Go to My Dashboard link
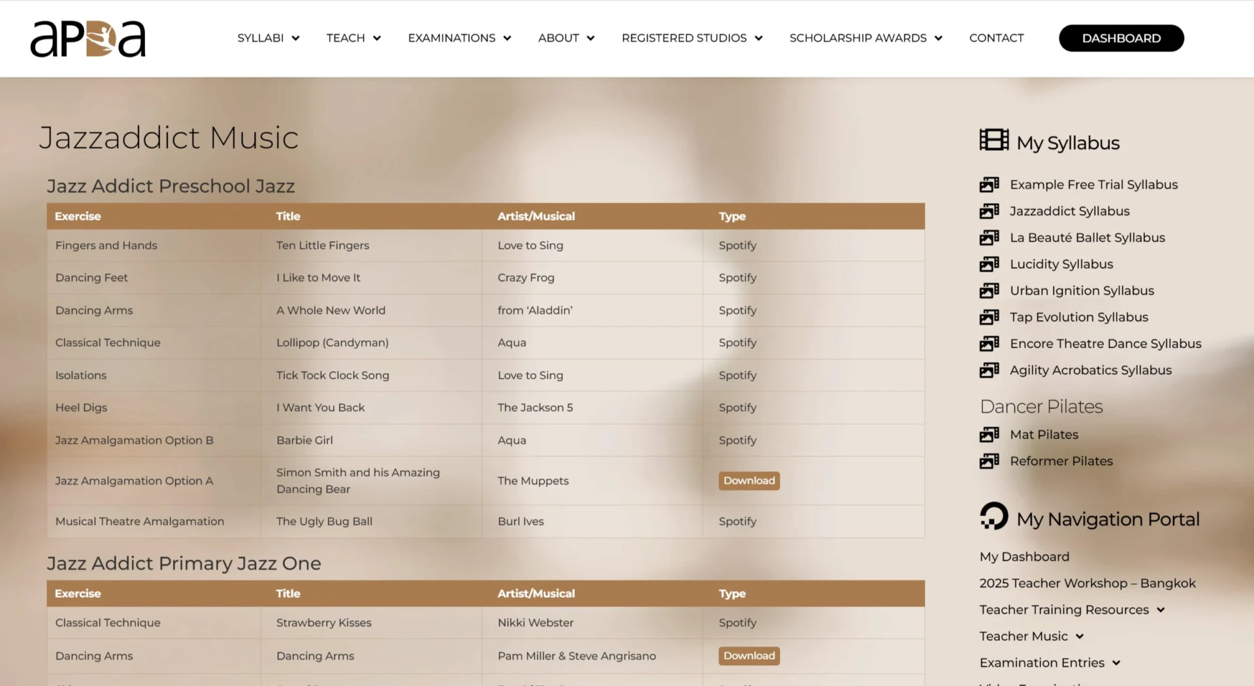The image size is (1254, 686). 1024,557
